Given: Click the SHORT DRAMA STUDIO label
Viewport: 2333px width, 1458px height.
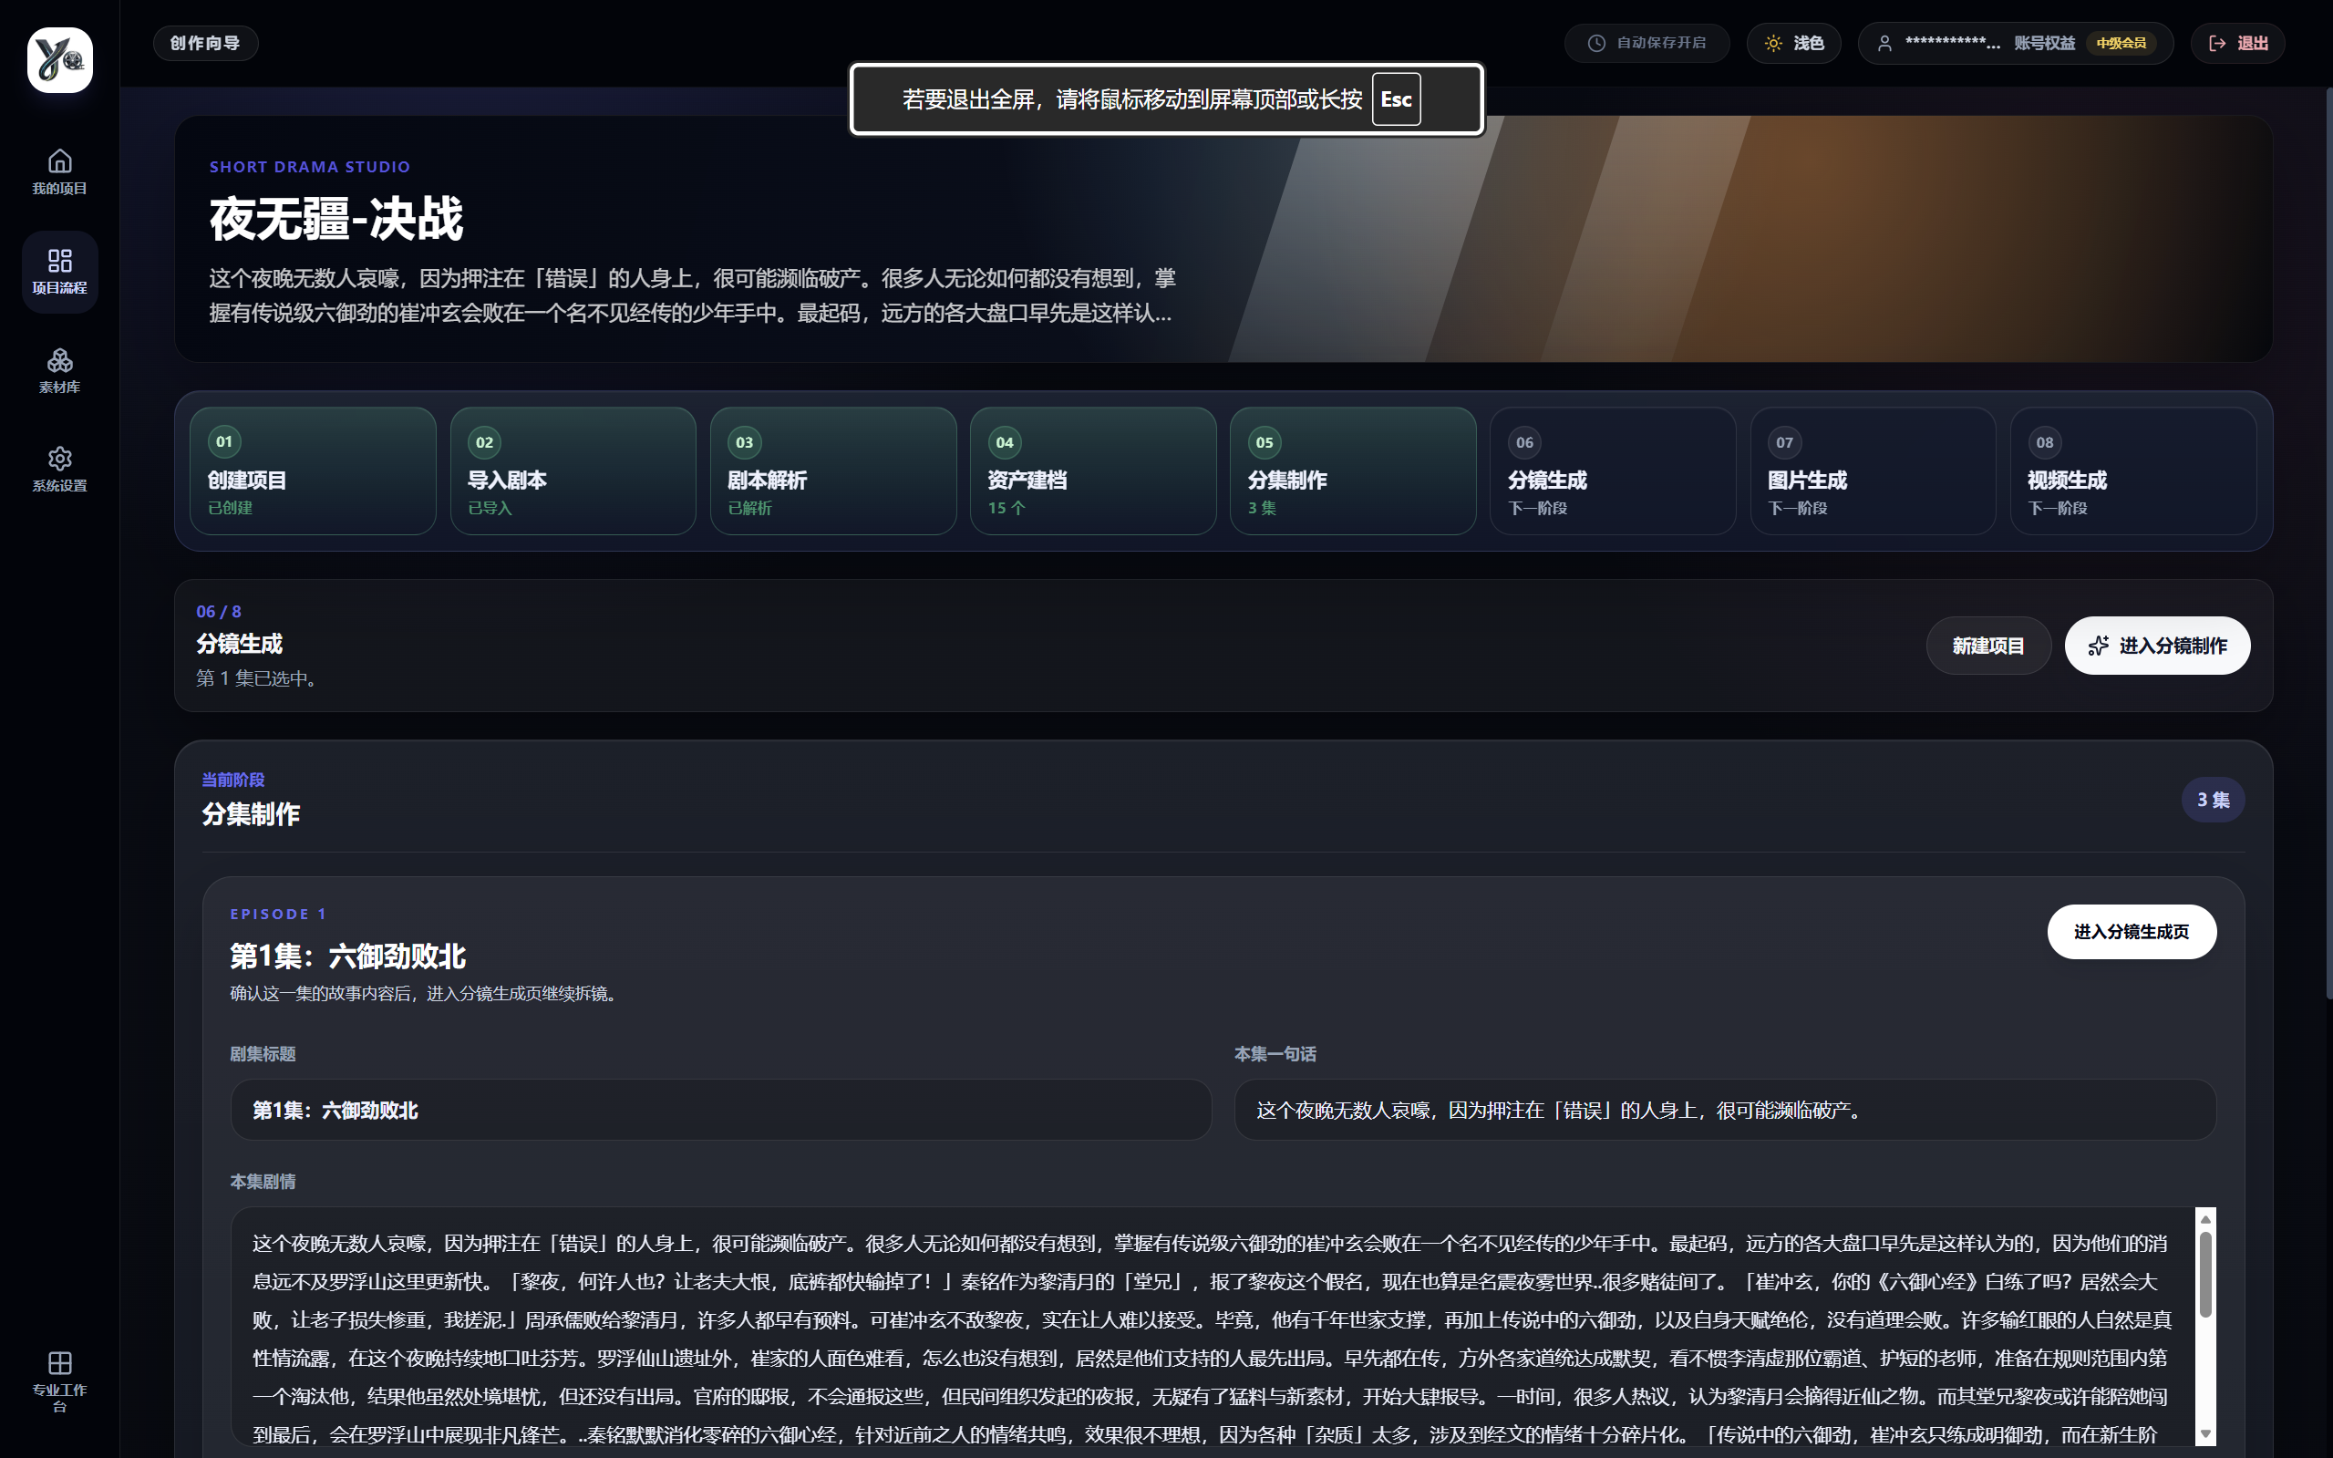Looking at the screenshot, I should click(x=310, y=167).
